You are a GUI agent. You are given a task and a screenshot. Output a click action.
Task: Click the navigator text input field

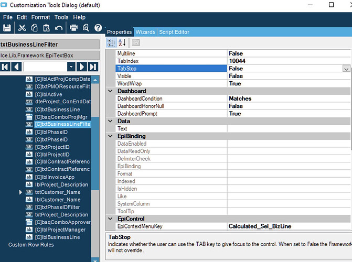click(45, 67)
